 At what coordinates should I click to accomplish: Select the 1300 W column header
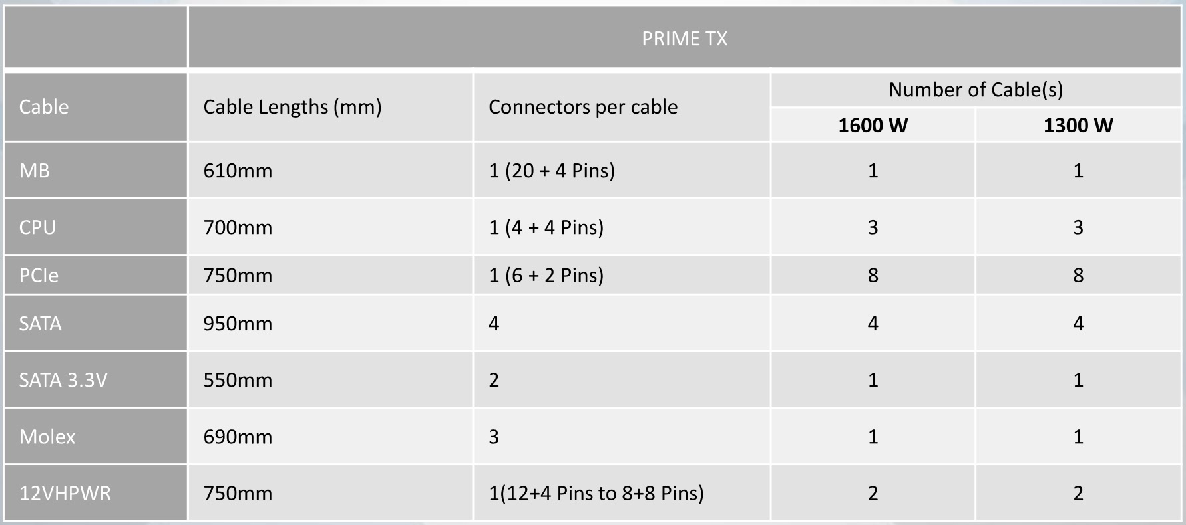(x=1078, y=126)
